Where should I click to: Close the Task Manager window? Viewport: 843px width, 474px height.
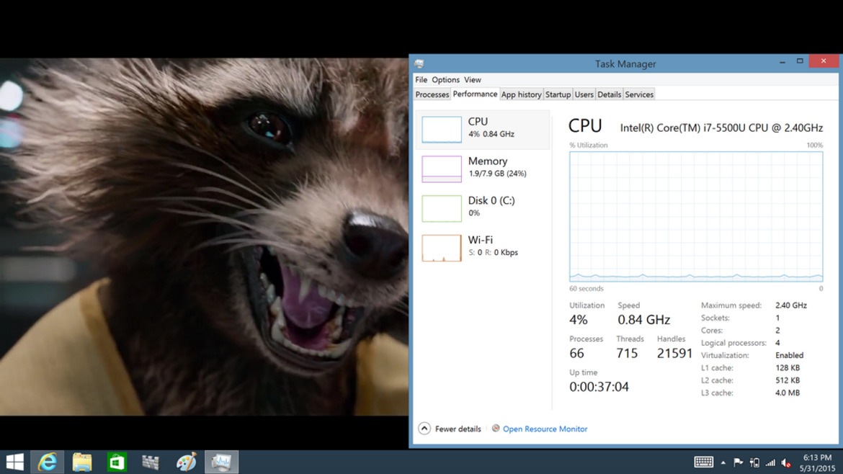click(x=823, y=61)
